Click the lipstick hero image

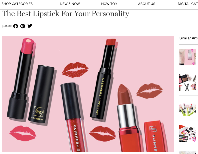(88, 94)
